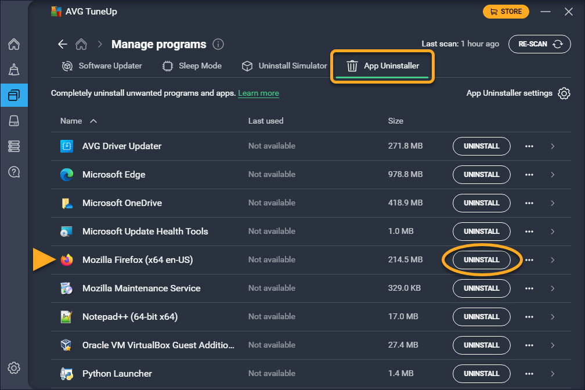The height and width of the screenshot is (390, 585).
Task: Open the help chat bubble icon
Action: click(14, 172)
